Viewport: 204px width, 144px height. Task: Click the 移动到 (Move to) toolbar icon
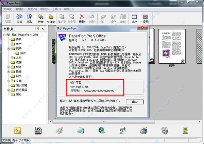pyautogui.click(x=62, y=19)
